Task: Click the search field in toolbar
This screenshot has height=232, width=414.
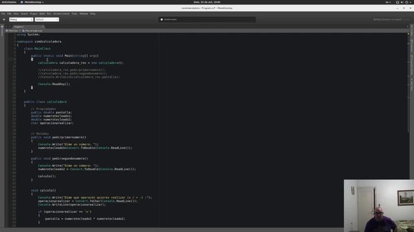Action: tap(390, 19)
